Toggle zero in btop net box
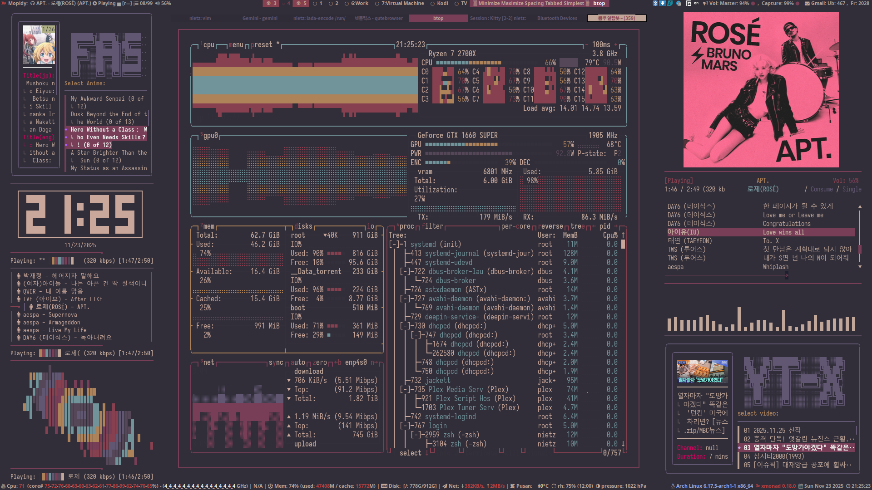This screenshot has height=490, width=872. coord(320,362)
